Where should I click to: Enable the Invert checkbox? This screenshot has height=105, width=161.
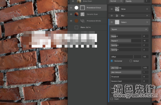(x=112, y=99)
